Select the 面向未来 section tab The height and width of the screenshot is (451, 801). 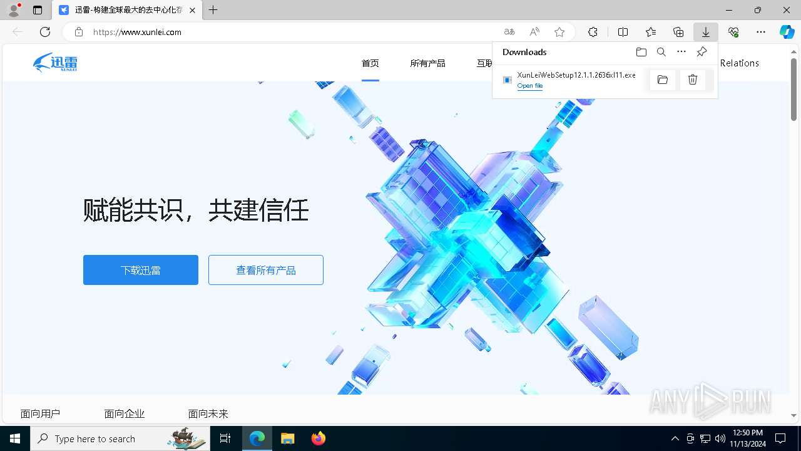pos(208,413)
